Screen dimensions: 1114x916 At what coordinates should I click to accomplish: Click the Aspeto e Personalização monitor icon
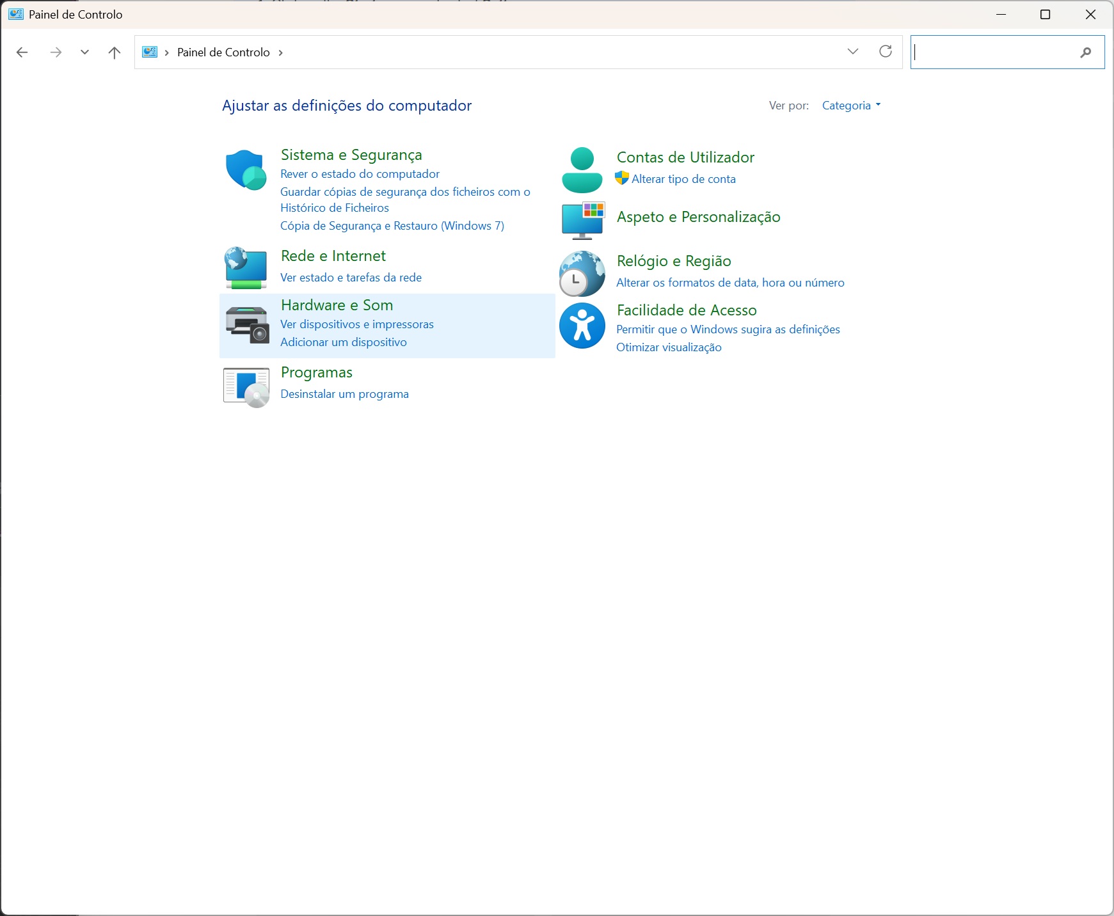tap(582, 220)
